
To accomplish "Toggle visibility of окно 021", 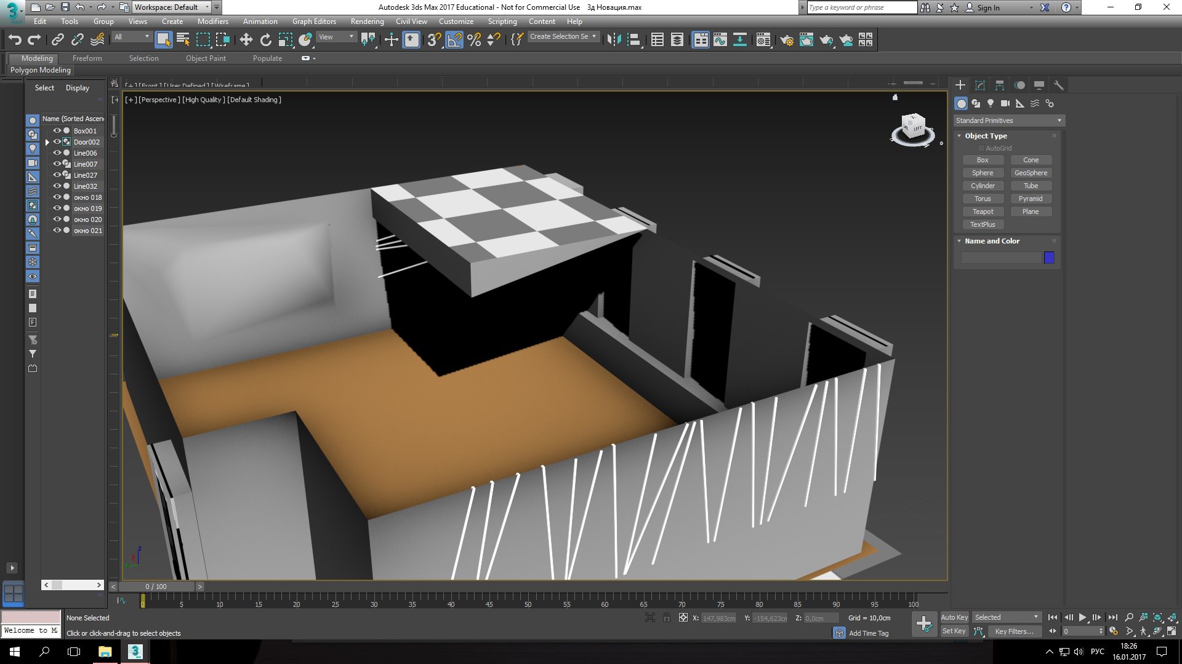I will click(x=57, y=231).
